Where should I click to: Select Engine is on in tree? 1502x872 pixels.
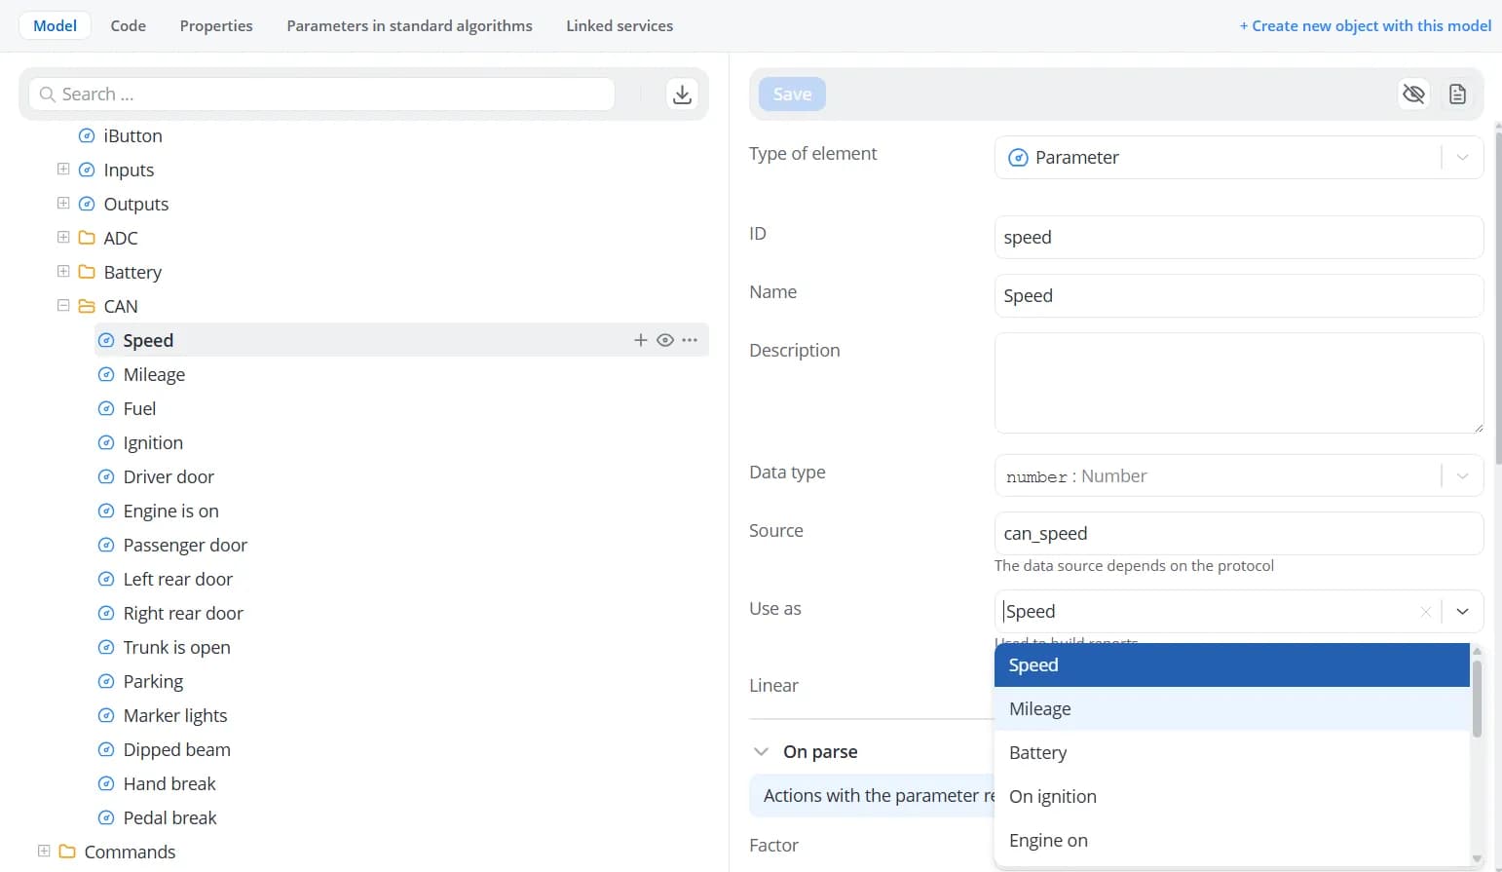pyautogui.click(x=170, y=511)
